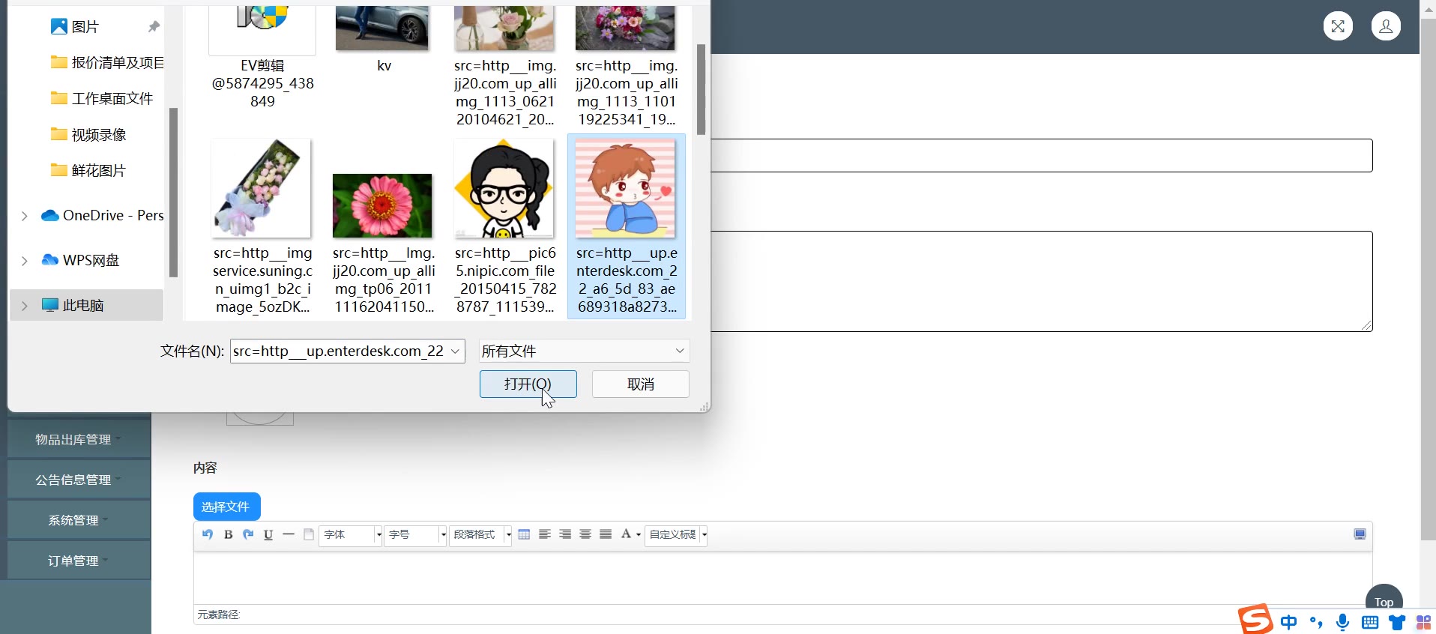Image resolution: width=1436 pixels, height=634 pixels.
Task: Open the user profile icon in the header
Action: [x=1386, y=26]
